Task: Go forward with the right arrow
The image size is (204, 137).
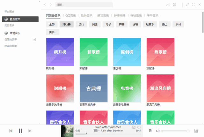Action: click(51, 4)
